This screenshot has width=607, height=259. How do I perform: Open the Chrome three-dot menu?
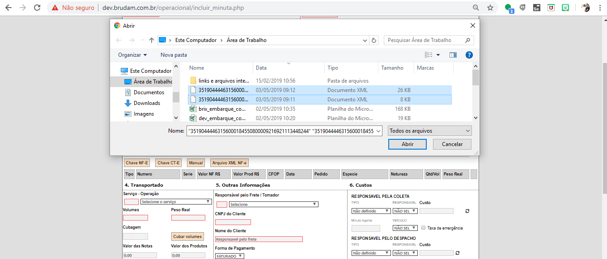click(x=599, y=8)
